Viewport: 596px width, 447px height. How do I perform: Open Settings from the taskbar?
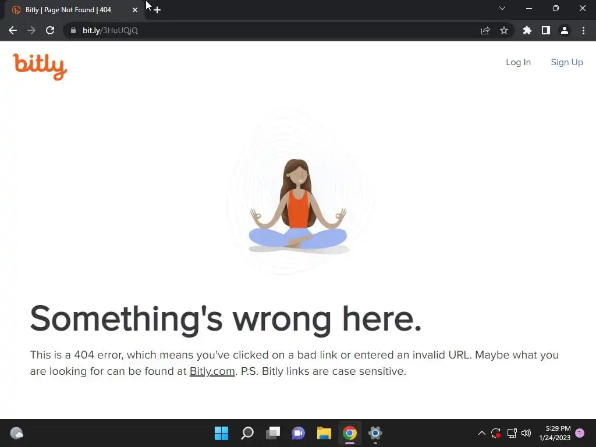point(375,433)
